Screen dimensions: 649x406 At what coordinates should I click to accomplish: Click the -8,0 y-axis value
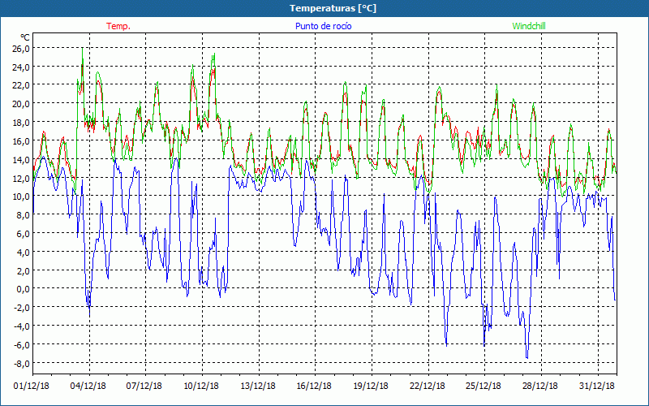click(22, 363)
